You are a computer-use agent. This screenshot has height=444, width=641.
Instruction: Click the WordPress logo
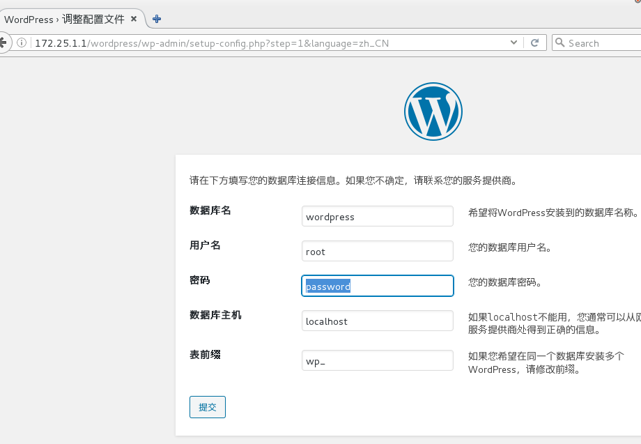coord(433,112)
